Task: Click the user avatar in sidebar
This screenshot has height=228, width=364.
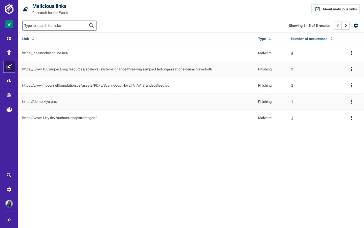Action: coord(9,204)
